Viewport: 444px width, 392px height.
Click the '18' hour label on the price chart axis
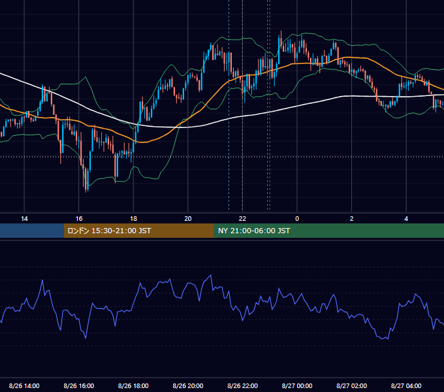click(x=133, y=219)
